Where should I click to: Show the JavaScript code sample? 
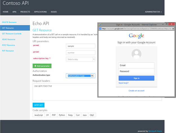[x=38, y=115]
